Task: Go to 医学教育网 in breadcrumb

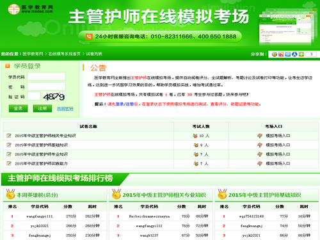Action: click(x=33, y=54)
